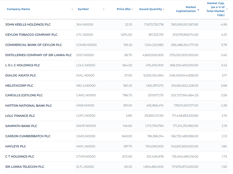Select CARSON CUMBERBATCH PLC name
This screenshot has height=174, width=233.
click(28, 136)
